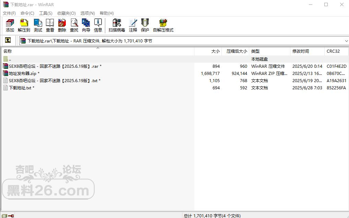This screenshot has width=349, height=218.
Task: Click the disk drive icon in status bar
Action: coord(4,216)
